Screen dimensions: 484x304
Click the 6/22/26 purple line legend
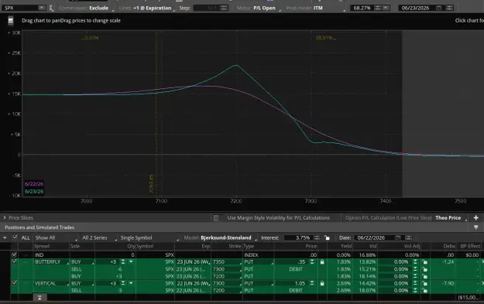[34, 184]
